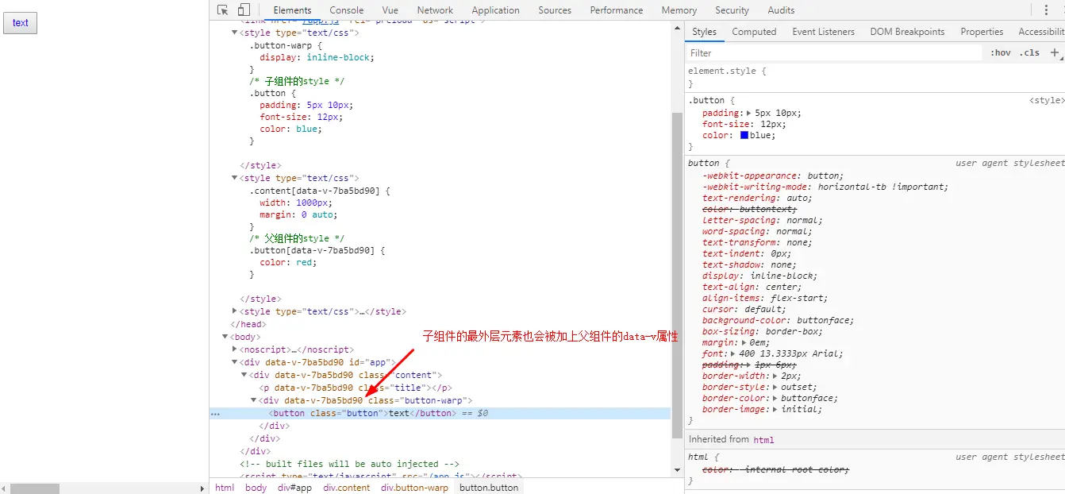Viewport: 1065px width, 494px height.
Task: Expand the border-color buttonface property
Action: point(774,398)
